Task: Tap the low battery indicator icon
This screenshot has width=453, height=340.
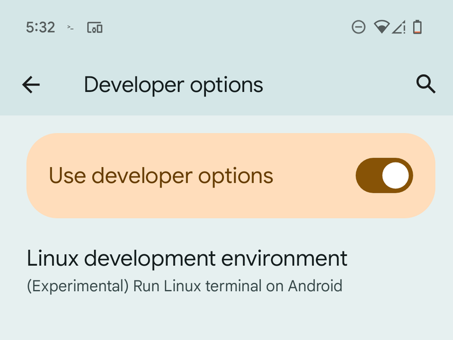Action: pyautogui.click(x=418, y=27)
